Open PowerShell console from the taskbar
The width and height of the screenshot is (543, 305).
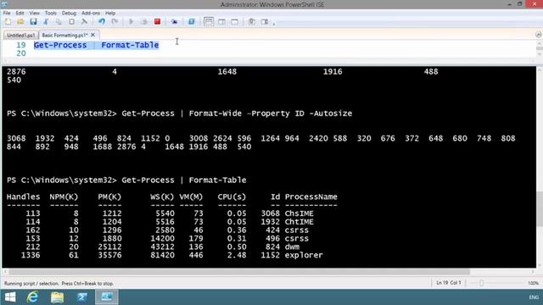pos(82,297)
